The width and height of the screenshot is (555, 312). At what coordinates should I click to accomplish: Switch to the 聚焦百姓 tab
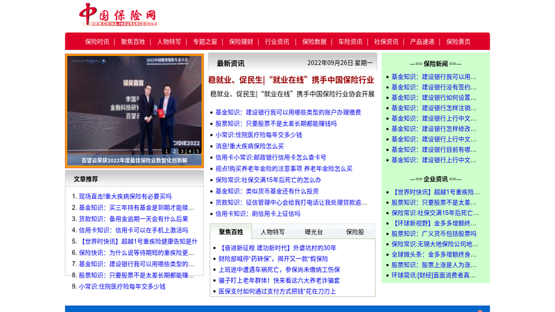tap(231, 232)
